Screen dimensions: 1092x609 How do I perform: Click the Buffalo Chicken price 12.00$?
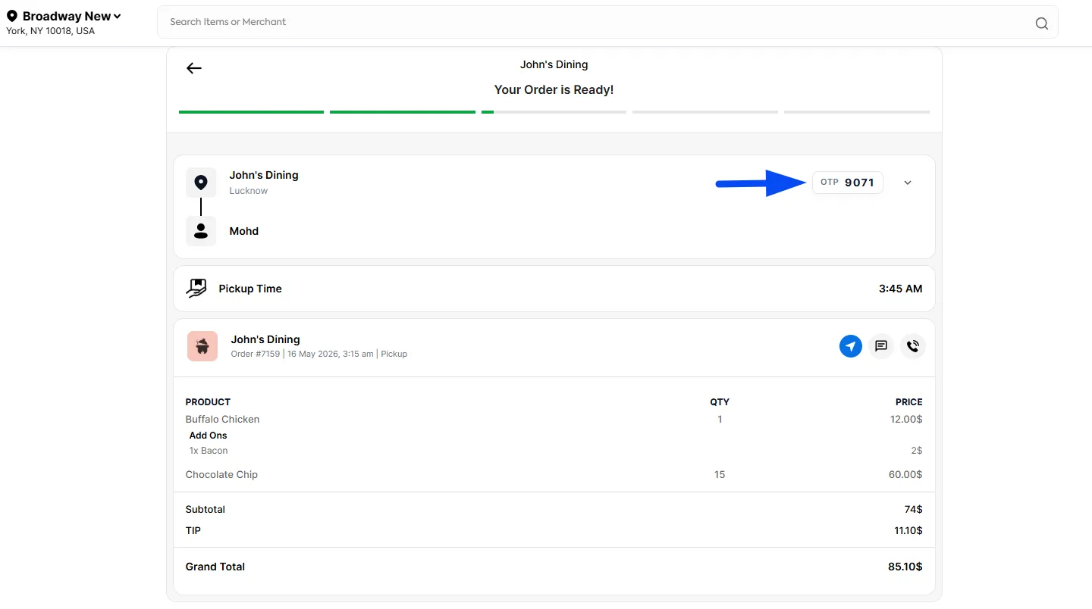click(x=906, y=420)
